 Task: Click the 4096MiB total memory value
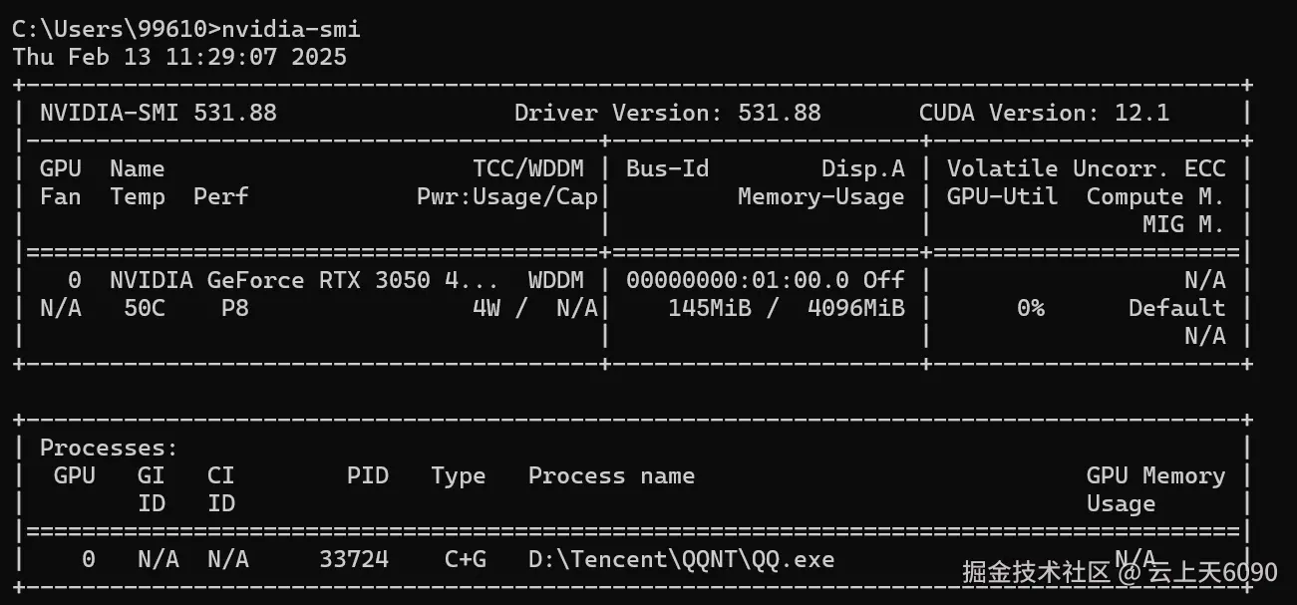tap(855, 308)
